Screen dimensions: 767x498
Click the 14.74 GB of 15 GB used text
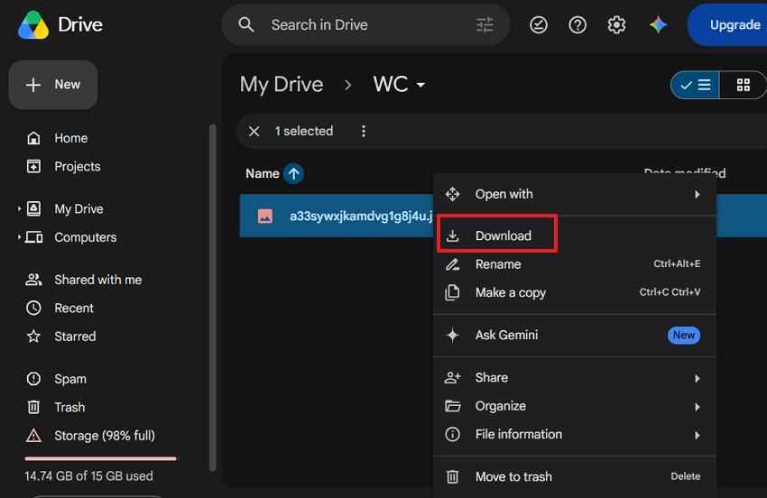coord(88,476)
